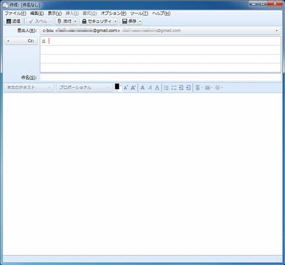Toggle underline text formatting

[157, 87]
